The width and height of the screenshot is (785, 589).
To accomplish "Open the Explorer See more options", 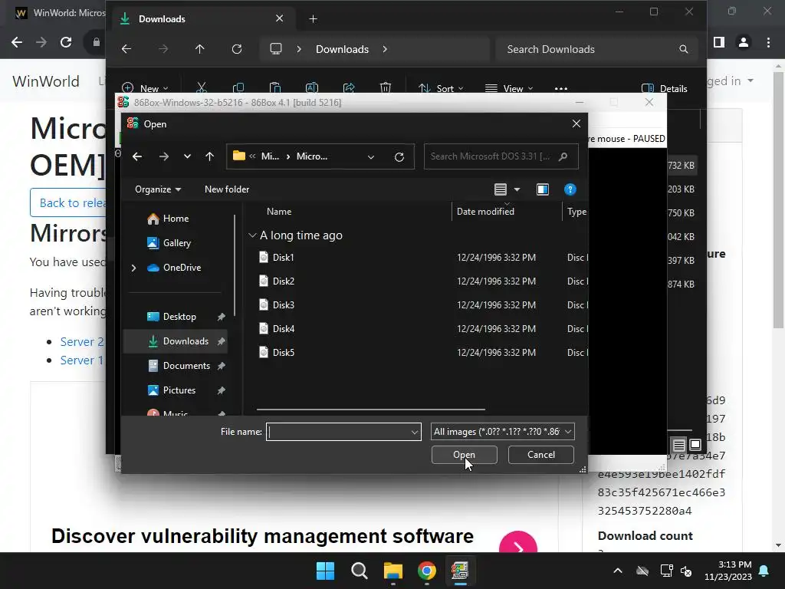I will [x=561, y=89].
